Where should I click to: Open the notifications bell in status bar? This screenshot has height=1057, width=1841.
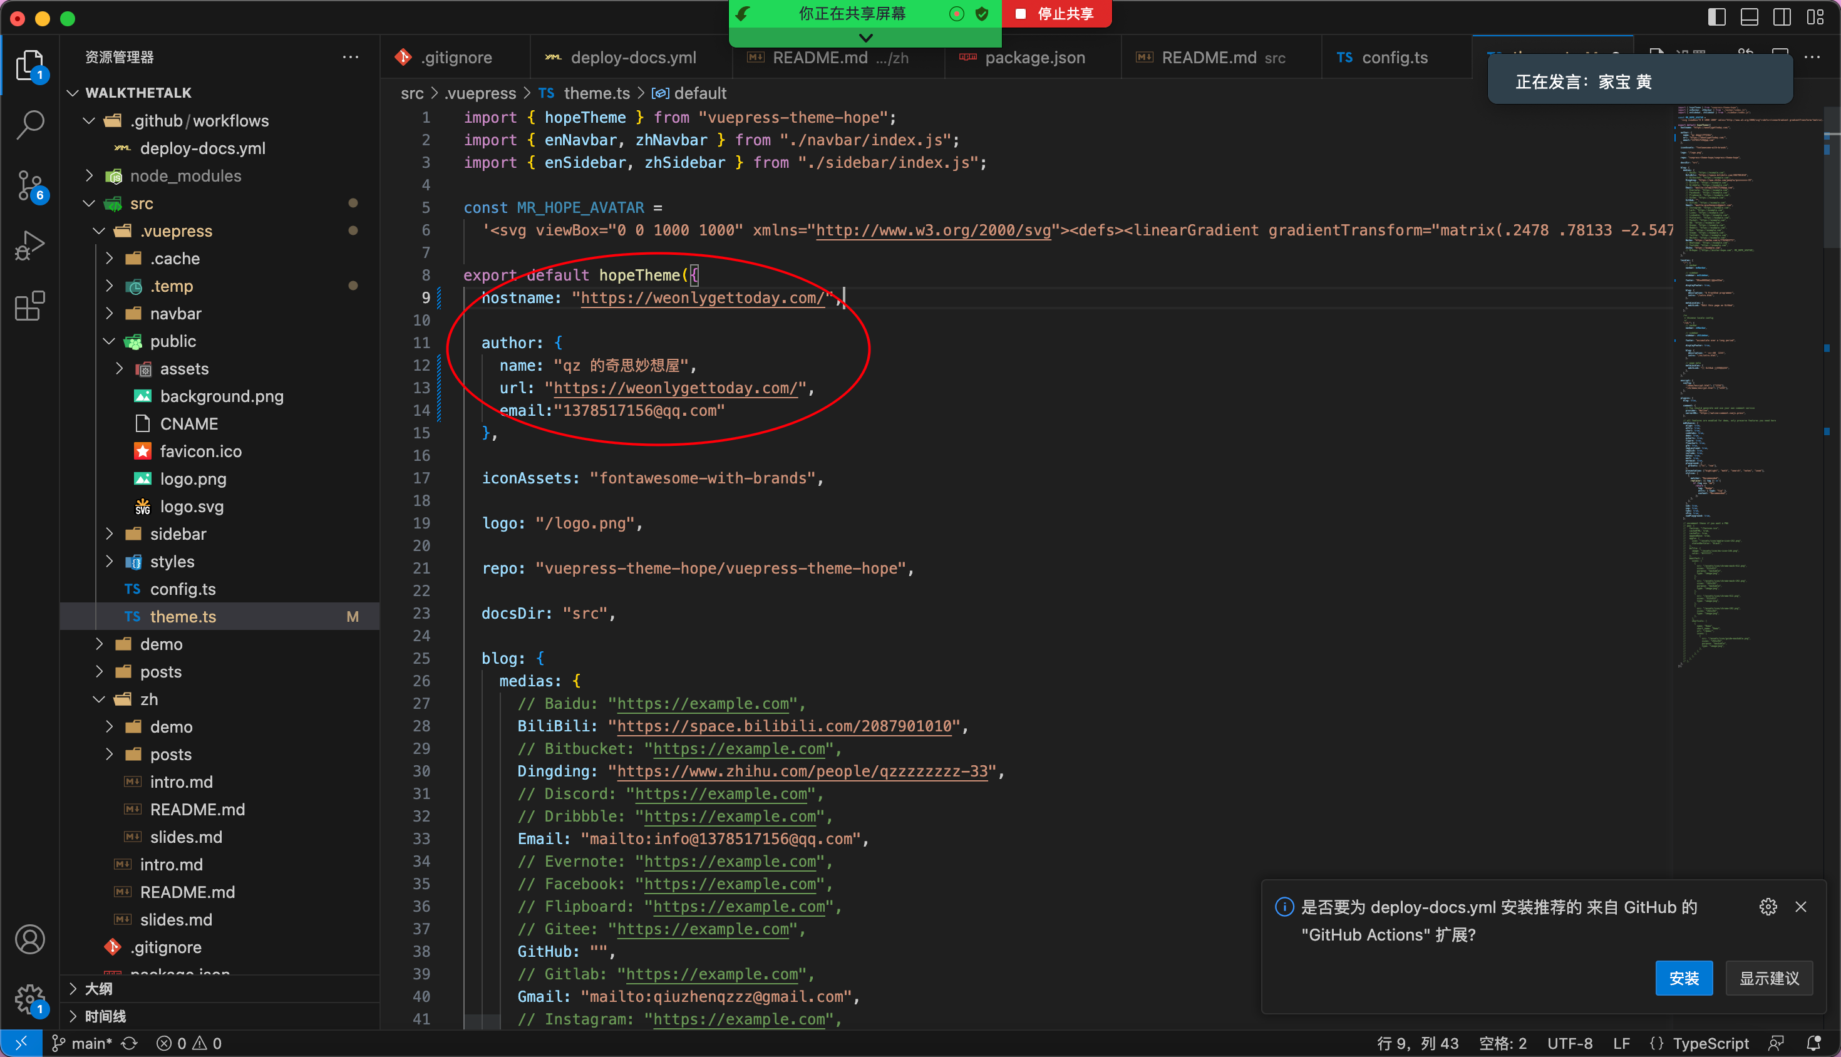point(1814,1043)
